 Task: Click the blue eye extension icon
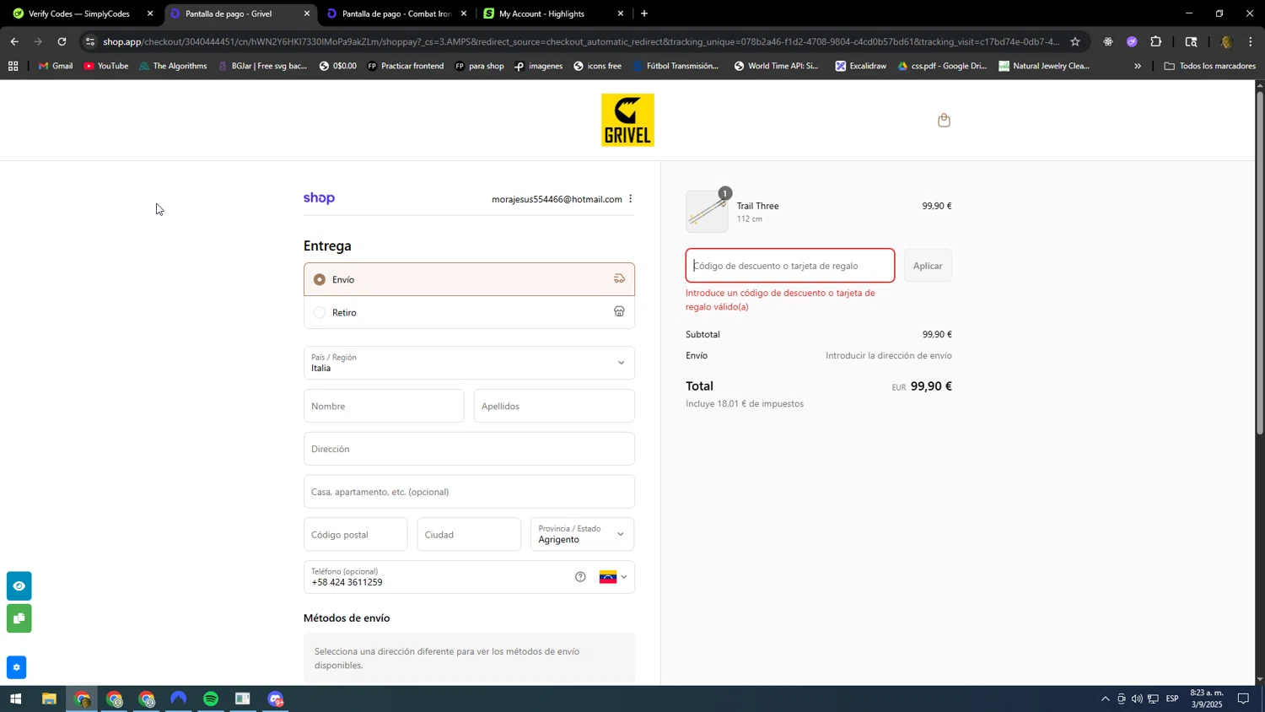click(19, 585)
